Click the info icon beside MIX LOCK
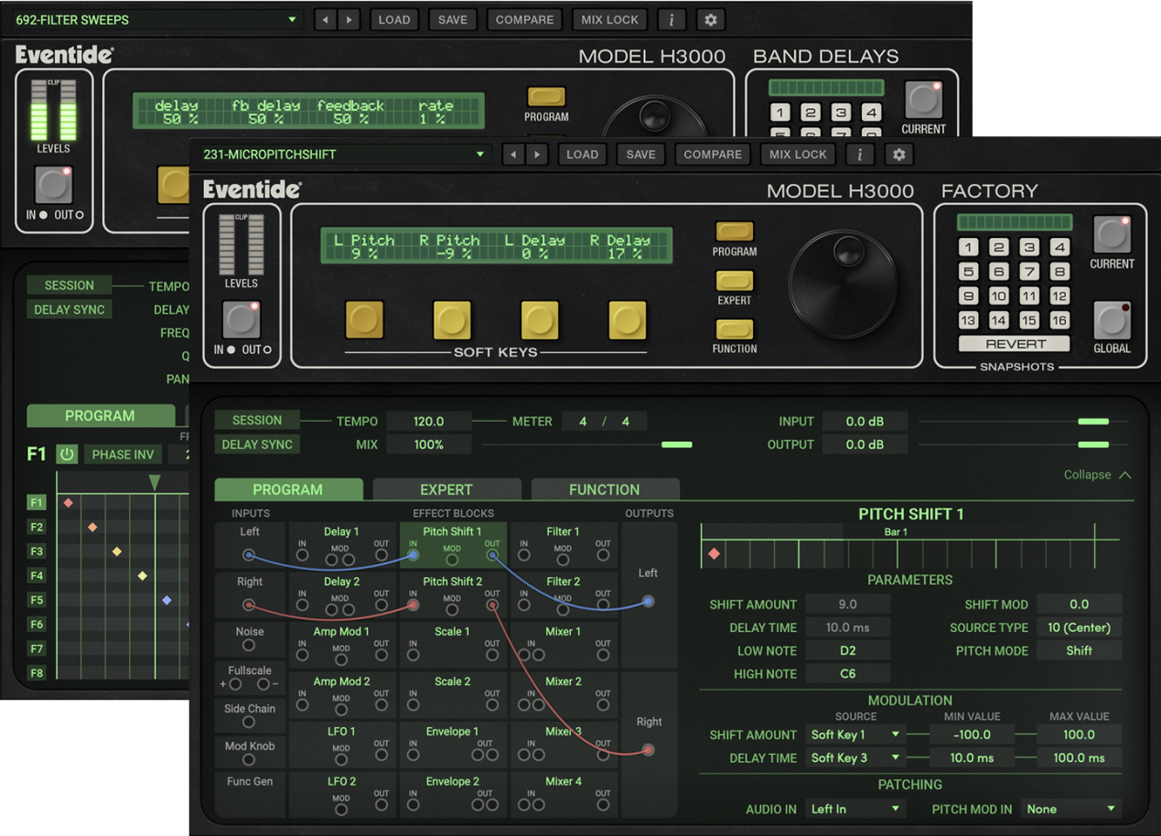Viewport: 1161px width, 836px height. pyautogui.click(x=859, y=155)
